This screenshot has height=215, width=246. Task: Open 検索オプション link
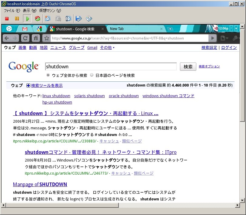(209, 67)
